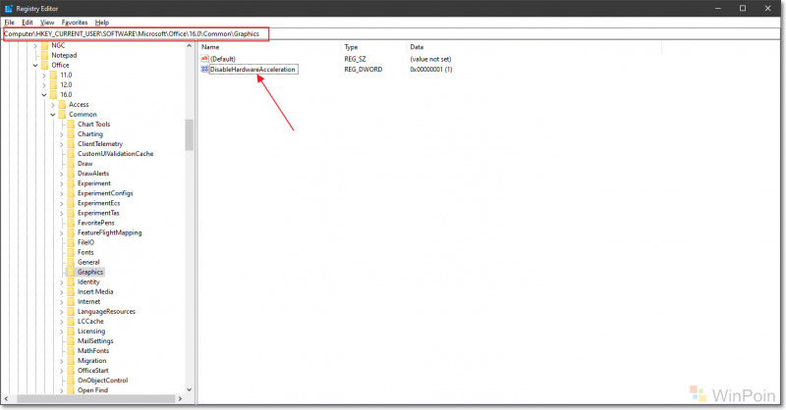The width and height of the screenshot is (786, 410).
Task: Select the (Default) registry value
Action: point(223,59)
